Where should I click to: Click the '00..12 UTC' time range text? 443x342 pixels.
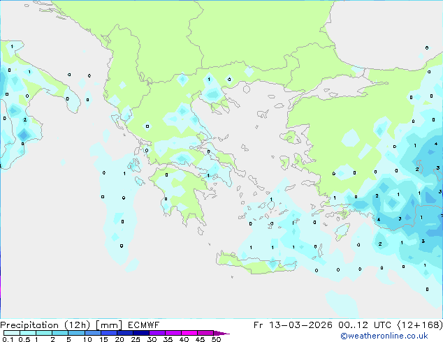[365, 325]
